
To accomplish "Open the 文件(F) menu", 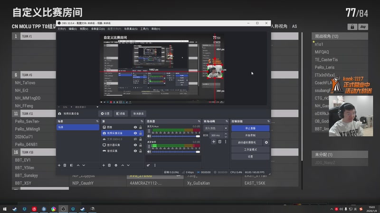I will (x=62, y=29).
